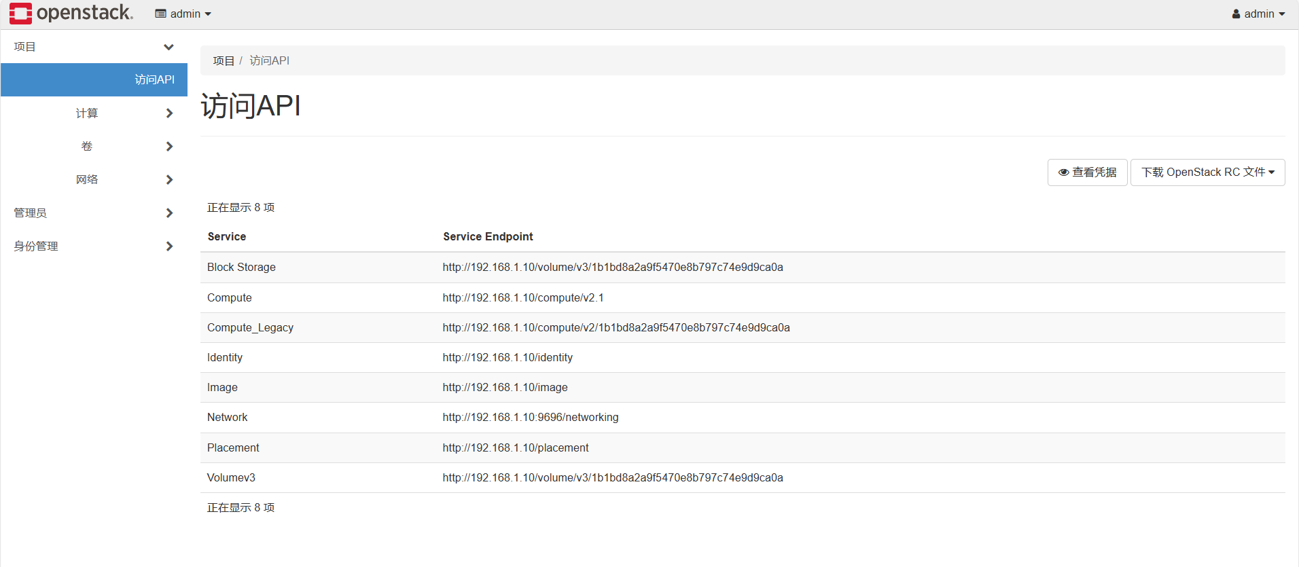The image size is (1299, 567).
Task: Click the 查看凭据 button
Action: click(x=1087, y=172)
